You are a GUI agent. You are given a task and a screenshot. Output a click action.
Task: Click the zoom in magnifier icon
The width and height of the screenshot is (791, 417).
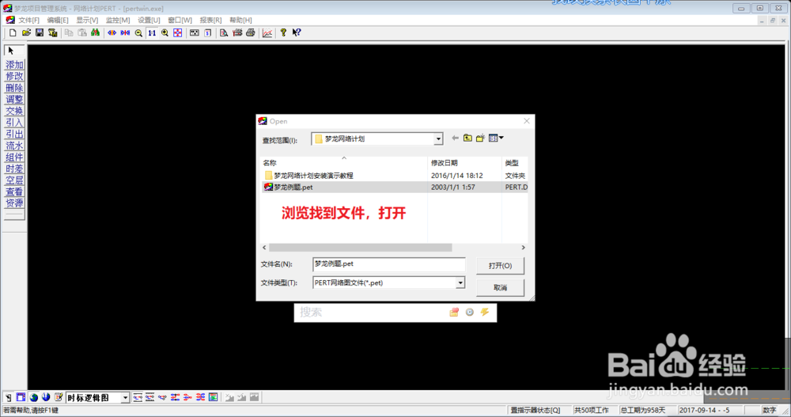[165, 32]
